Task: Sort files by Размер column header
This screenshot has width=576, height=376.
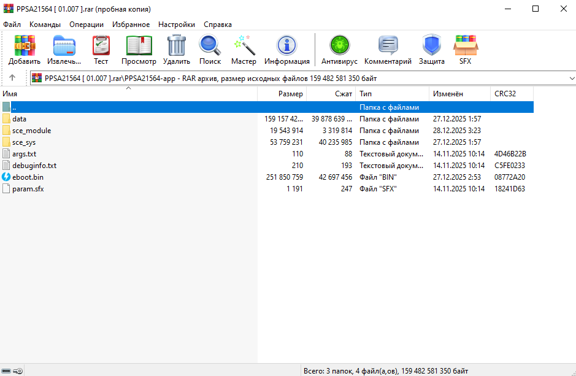Action: click(x=290, y=94)
